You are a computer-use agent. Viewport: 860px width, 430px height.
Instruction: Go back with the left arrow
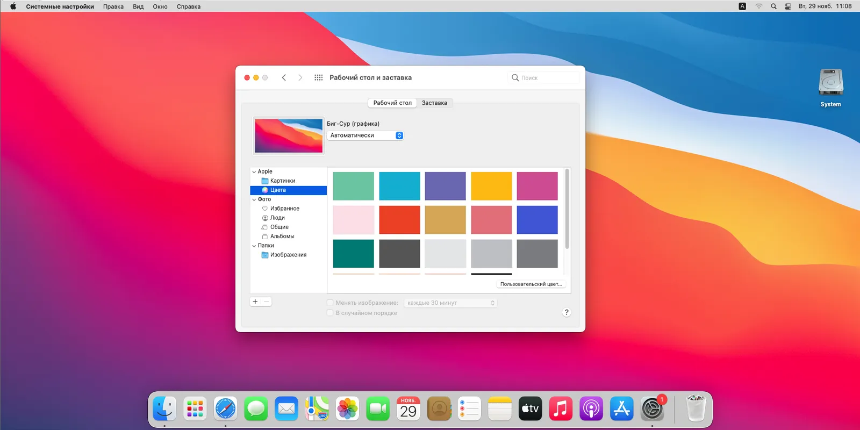pyautogui.click(x=284, y=77)
